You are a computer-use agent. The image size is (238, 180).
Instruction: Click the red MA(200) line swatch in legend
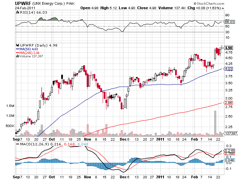pos(17,53)
